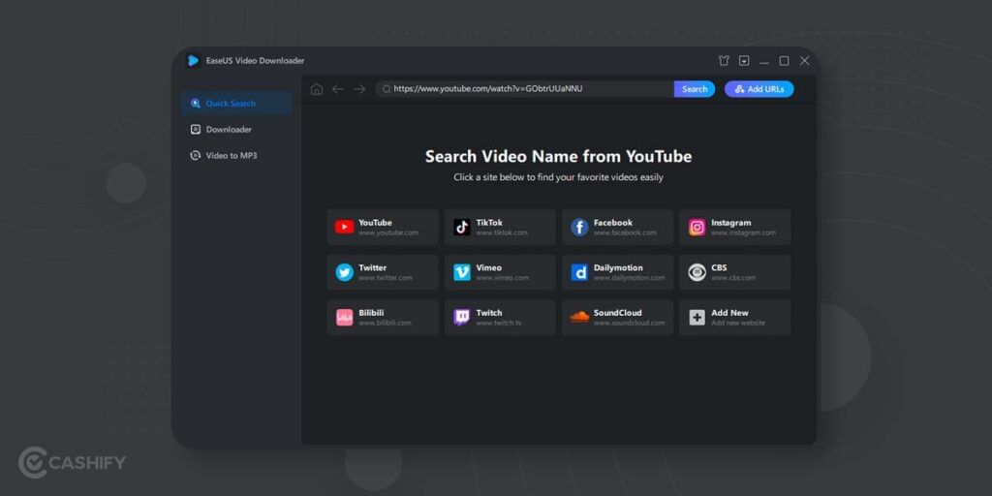Open the Dailymotion site tile
Screen dimensions: 992x496
(x=617, y=272)
